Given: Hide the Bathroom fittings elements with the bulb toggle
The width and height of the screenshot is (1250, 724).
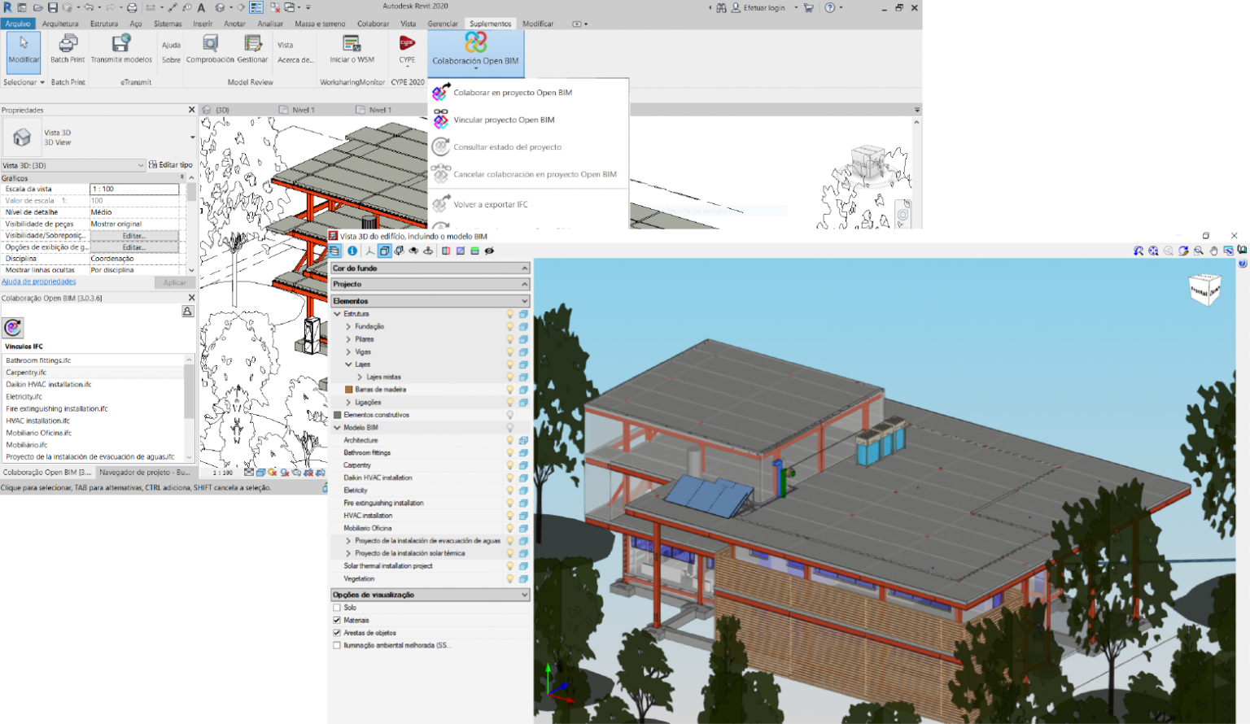Looking at the screenshot, I should click(510, 452).
